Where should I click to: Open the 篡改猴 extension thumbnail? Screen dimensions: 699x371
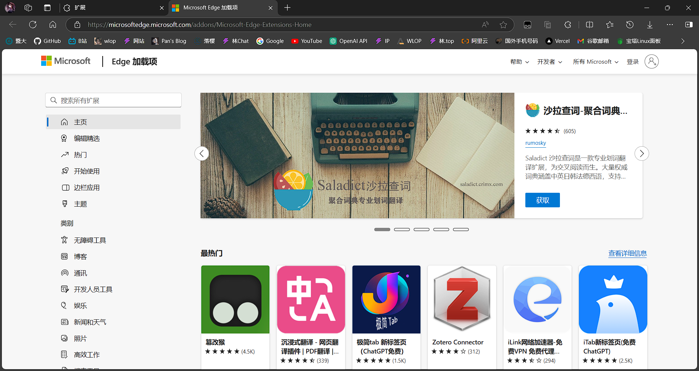click(x=236, y=299)
